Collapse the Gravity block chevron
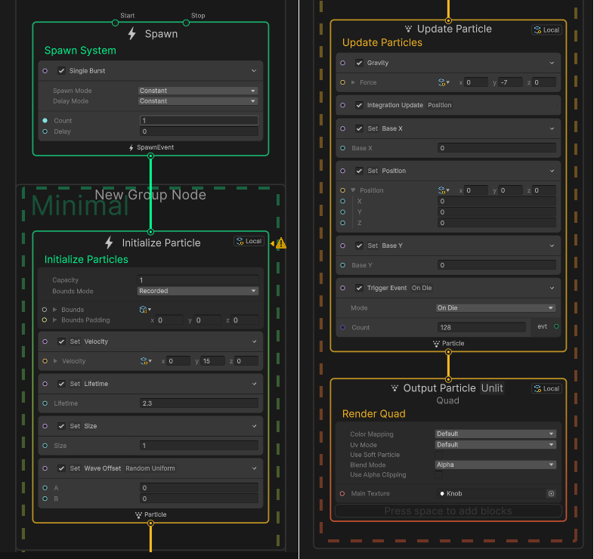Viewport: 594px width, 559px height. pos(552,63)
